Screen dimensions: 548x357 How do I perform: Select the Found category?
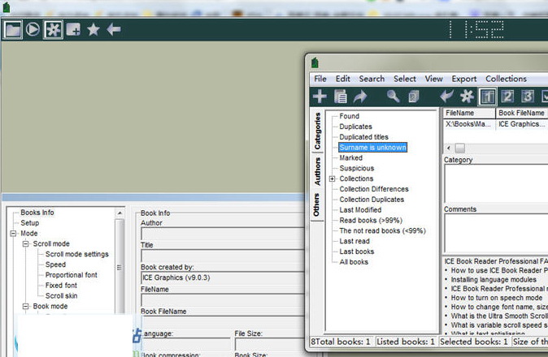pos(349,116)
